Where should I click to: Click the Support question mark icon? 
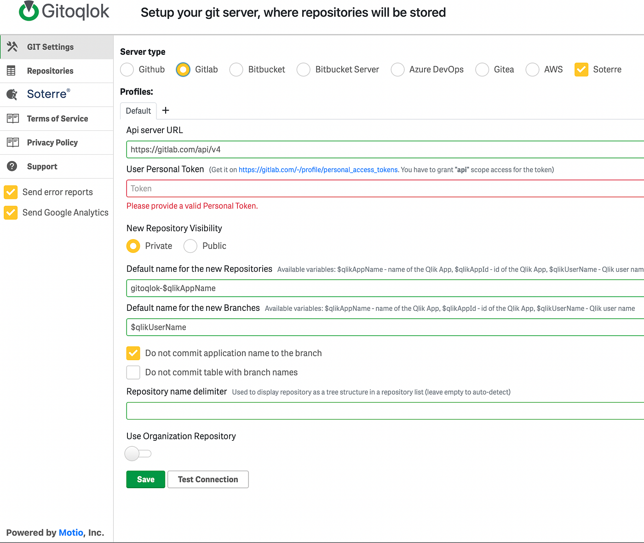(12, 166)
